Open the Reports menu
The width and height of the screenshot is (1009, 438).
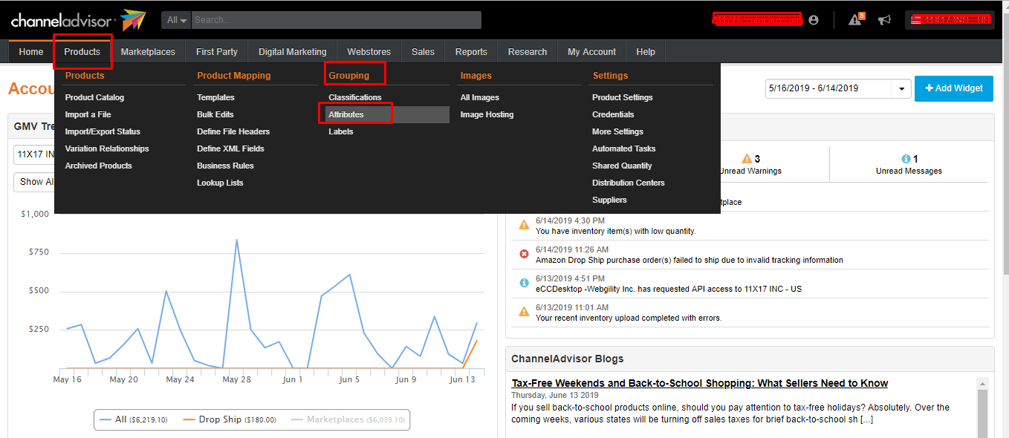pos(471,52)
